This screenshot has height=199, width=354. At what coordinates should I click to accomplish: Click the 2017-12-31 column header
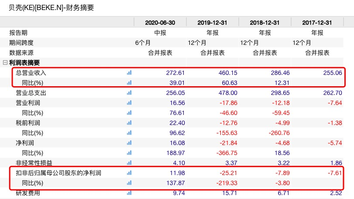(x=317, y=23)
